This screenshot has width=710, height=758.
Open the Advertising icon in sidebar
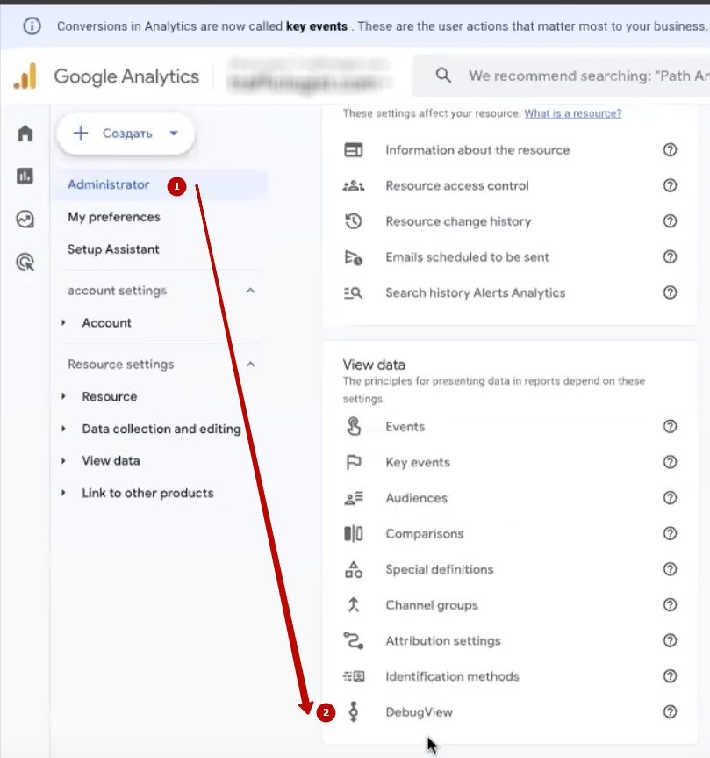[x=25, y=261]
